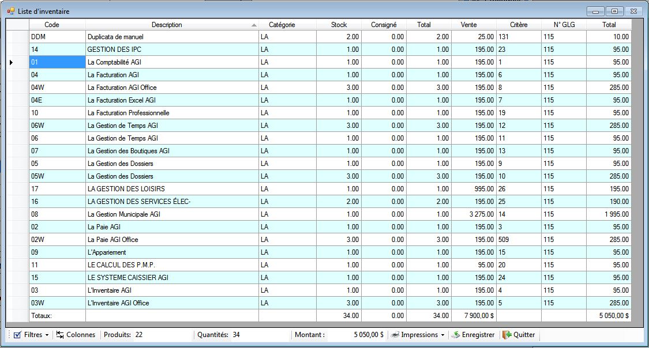Click the current row indicator arrow

coord(12,62)
